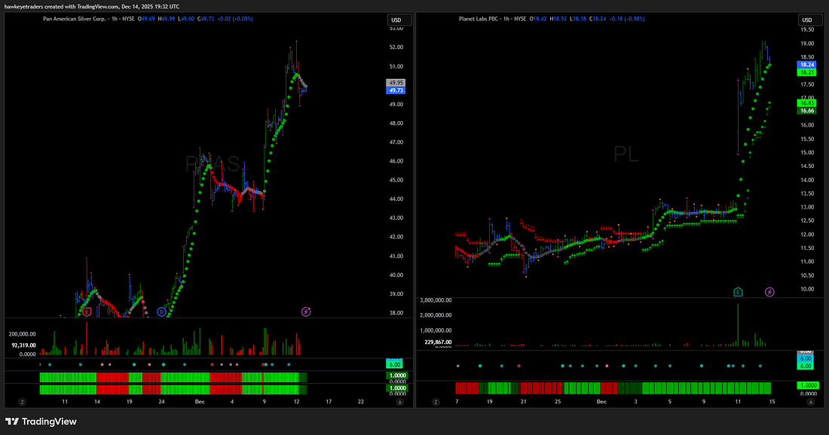Click the Z timezone icon on Planet Labs chart
This screenshot has height=435, width=829.
tap(436, 402)
